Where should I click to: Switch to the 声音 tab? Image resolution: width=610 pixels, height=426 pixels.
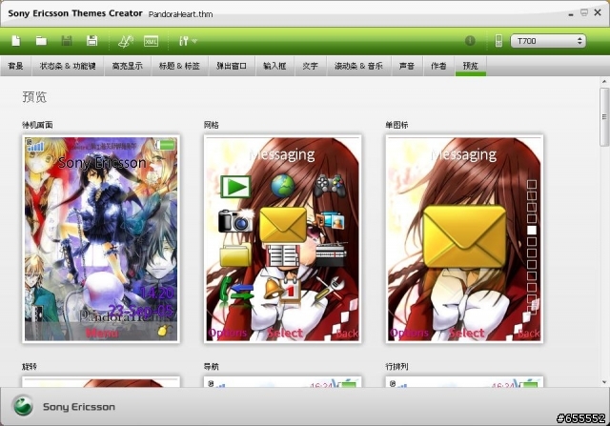407,66
